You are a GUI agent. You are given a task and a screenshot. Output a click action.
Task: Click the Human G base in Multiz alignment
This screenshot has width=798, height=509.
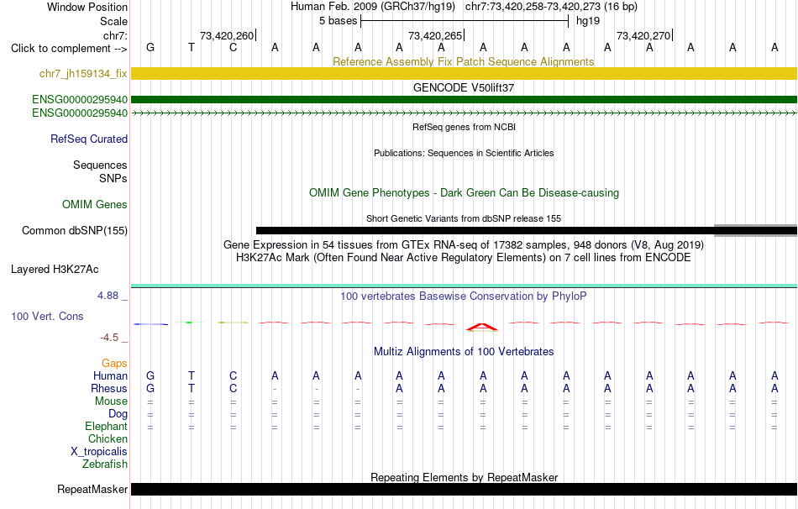pos(150,375)
